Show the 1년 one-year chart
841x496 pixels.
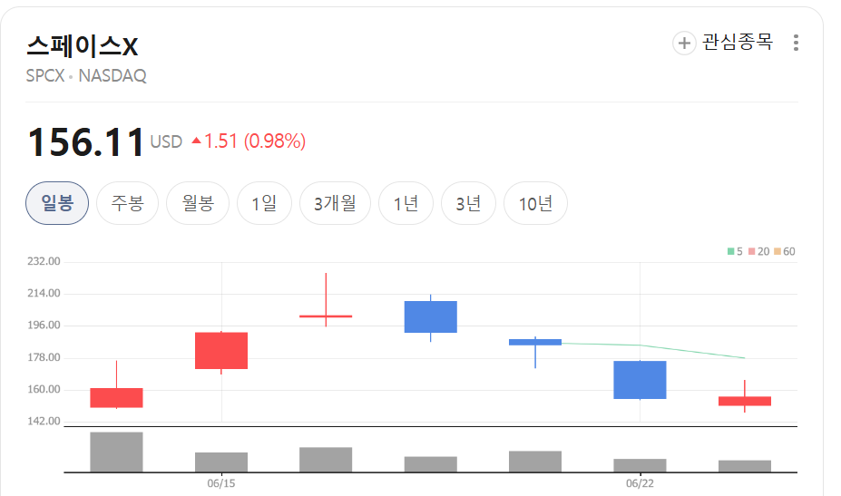point(406,203)
